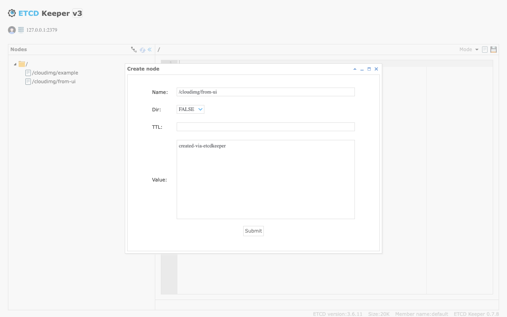Click the Nodes panel title
Image resolution: width=507 pixels, height=317 pixels.
coord(19,50)
